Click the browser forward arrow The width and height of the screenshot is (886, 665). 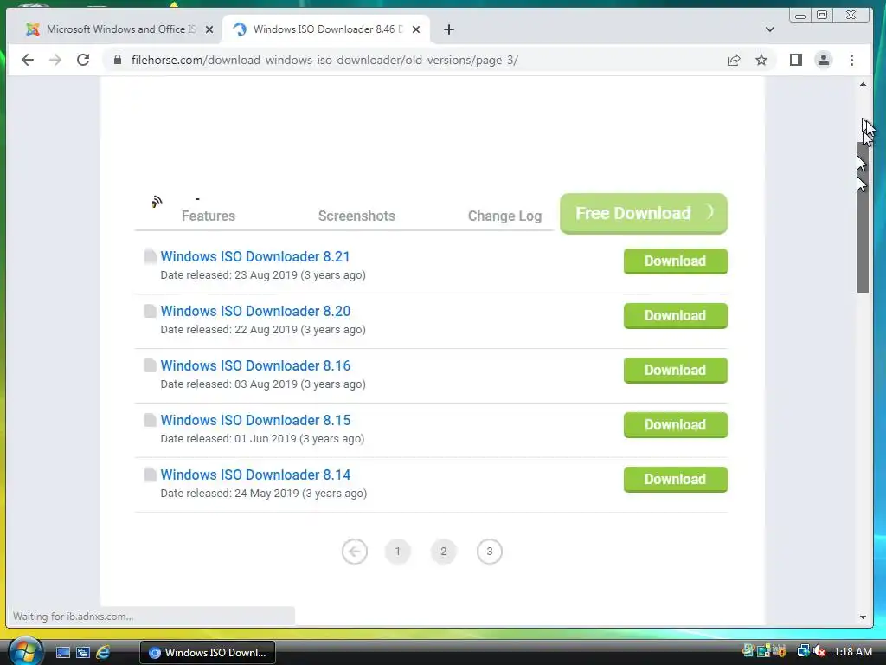55,60
